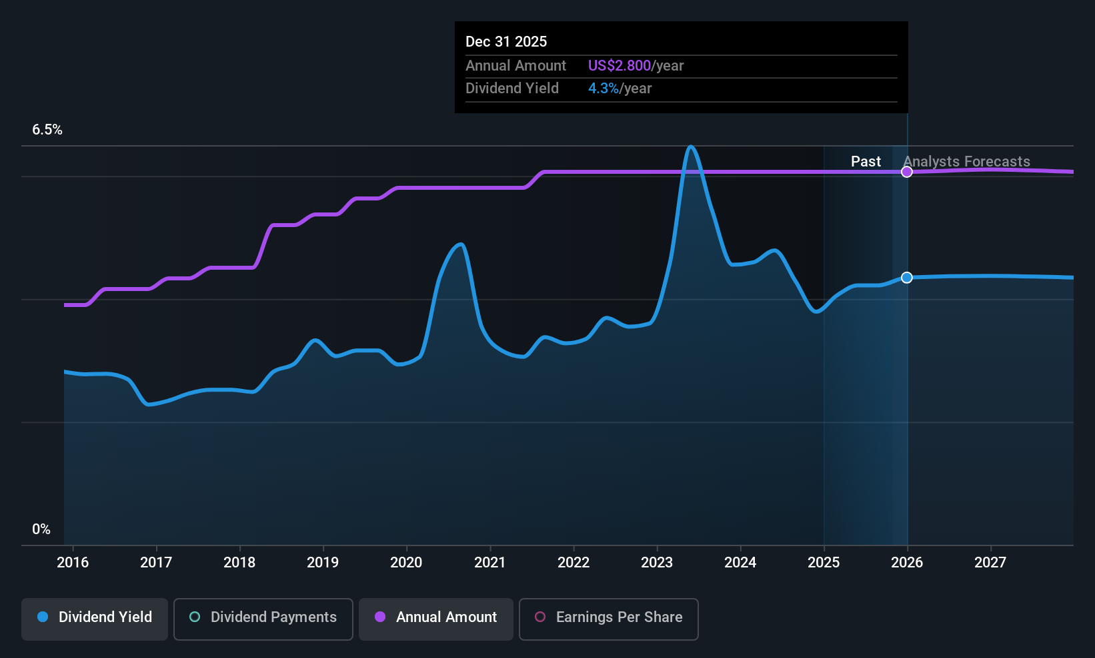Toggle the Annual Amount series visibility
Viewport: 1095px width, 658px height.
tap(435, 619)
